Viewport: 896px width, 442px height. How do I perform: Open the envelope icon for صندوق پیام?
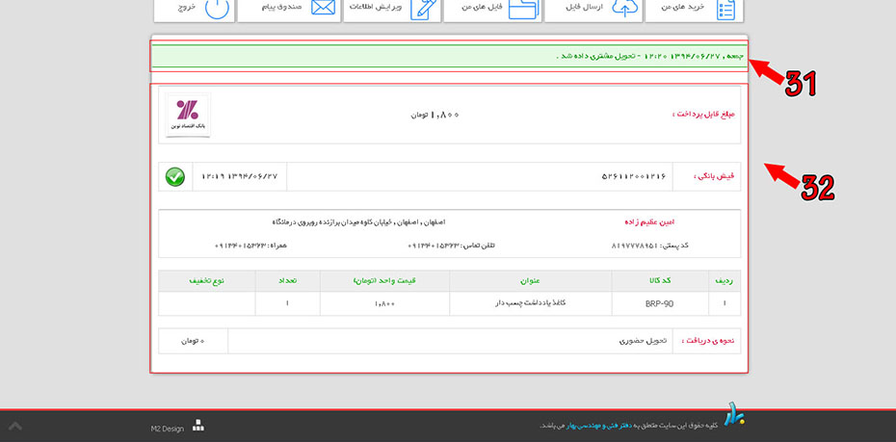(x=323, y=8)
